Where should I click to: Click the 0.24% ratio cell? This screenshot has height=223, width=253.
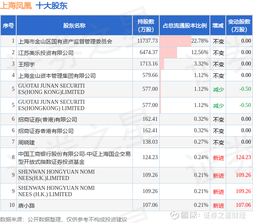(x=185, y=157)
